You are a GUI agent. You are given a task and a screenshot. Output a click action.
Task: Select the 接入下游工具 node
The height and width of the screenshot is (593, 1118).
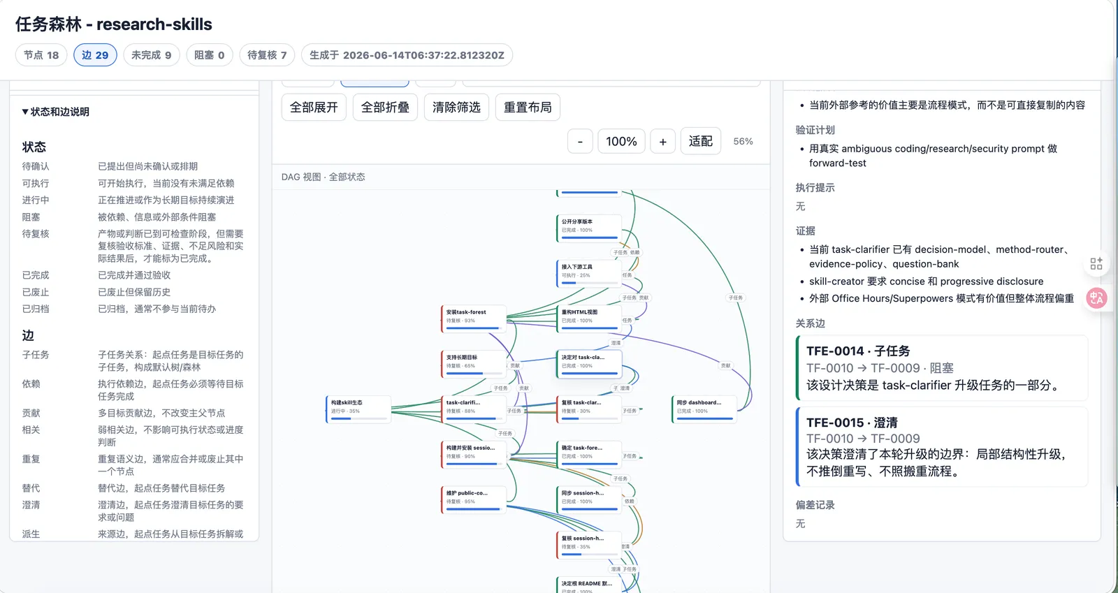(589, 272)
